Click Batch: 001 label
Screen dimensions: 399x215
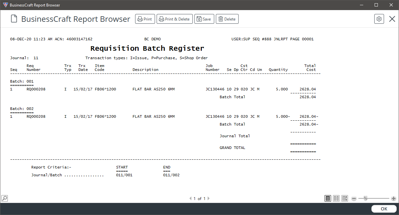point(22,81)
